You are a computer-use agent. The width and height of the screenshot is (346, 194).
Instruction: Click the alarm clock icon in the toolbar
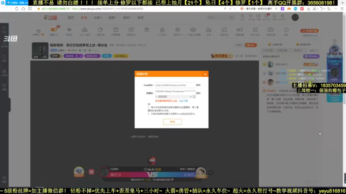[115, 30]
